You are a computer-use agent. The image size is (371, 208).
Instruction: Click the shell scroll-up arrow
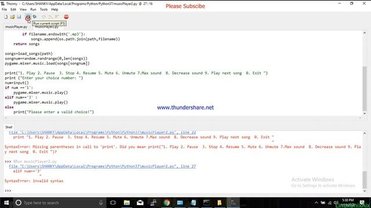[365, 133]
